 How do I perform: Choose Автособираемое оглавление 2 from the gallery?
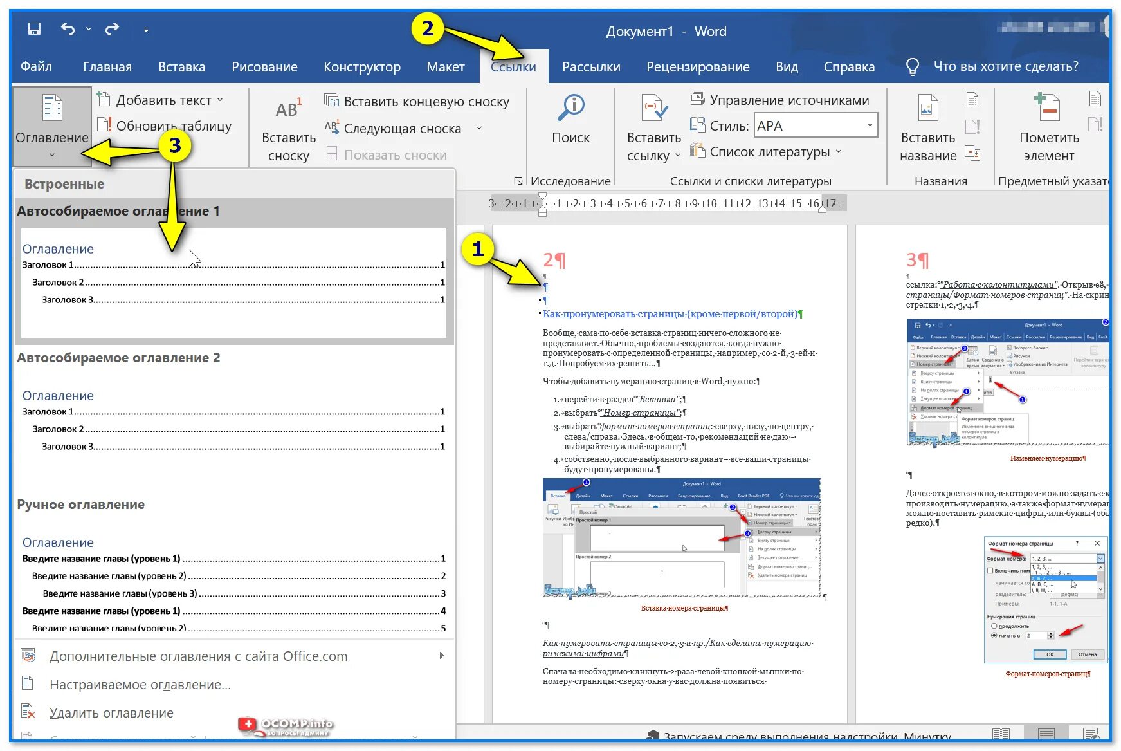click(x=234, y=418)
